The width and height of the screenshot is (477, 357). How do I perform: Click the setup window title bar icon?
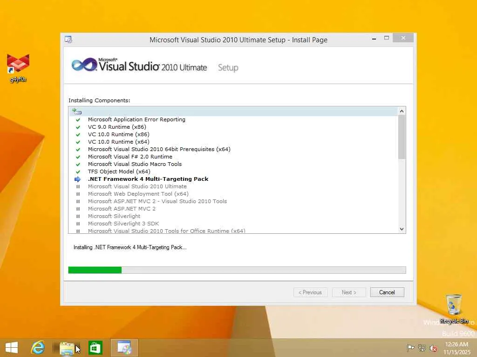(x=68, y=40)
